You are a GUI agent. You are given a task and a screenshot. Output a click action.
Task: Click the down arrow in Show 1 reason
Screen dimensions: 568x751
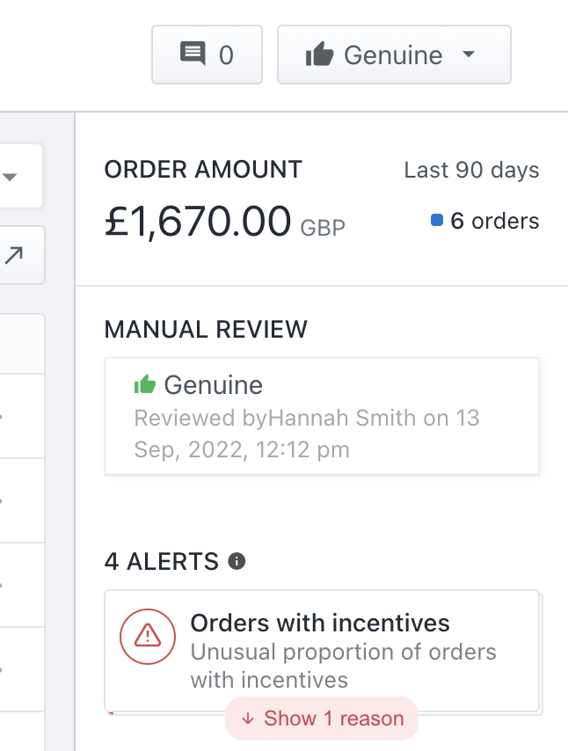[x=248, y=718]
